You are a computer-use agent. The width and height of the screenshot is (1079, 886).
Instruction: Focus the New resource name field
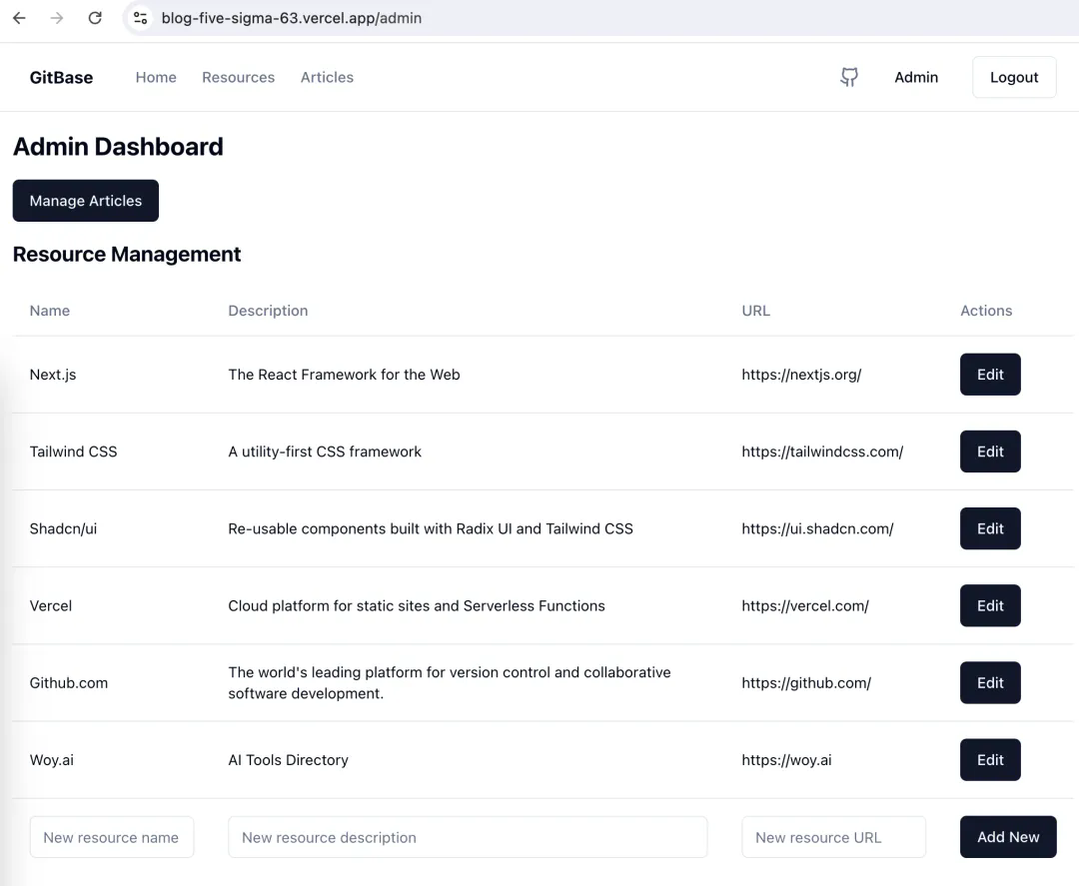pos(112,837)
